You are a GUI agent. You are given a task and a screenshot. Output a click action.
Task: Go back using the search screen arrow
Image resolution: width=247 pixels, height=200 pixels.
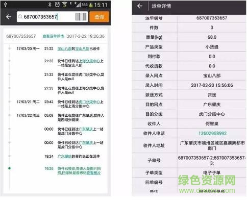9,17
